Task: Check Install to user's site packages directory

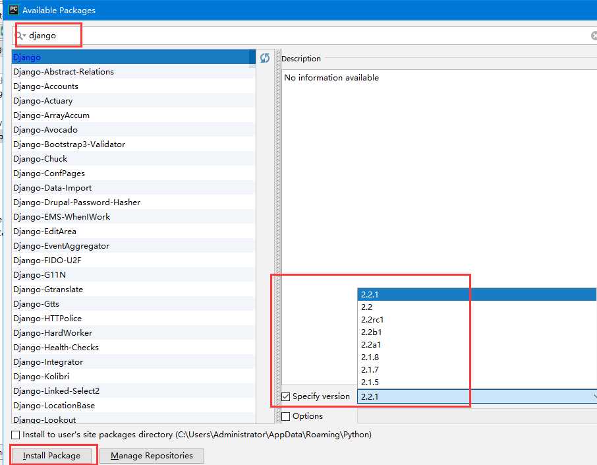Action: 16,435
